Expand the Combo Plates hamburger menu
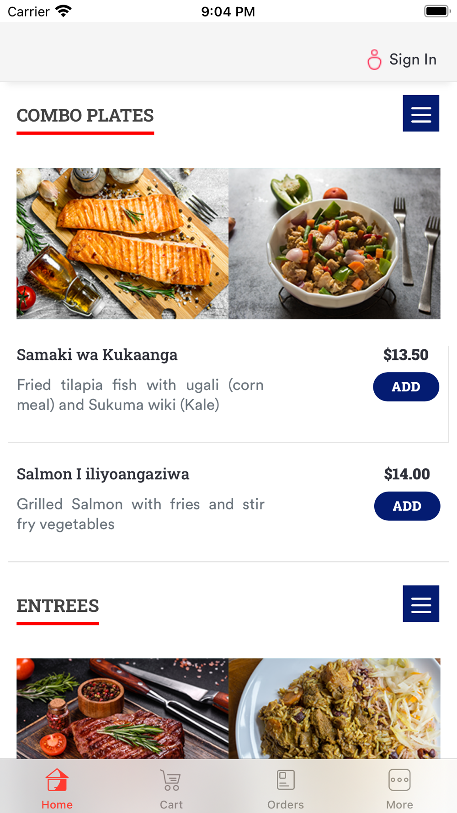The height and width of the screenshot is (813, 457). pos(421,113)
